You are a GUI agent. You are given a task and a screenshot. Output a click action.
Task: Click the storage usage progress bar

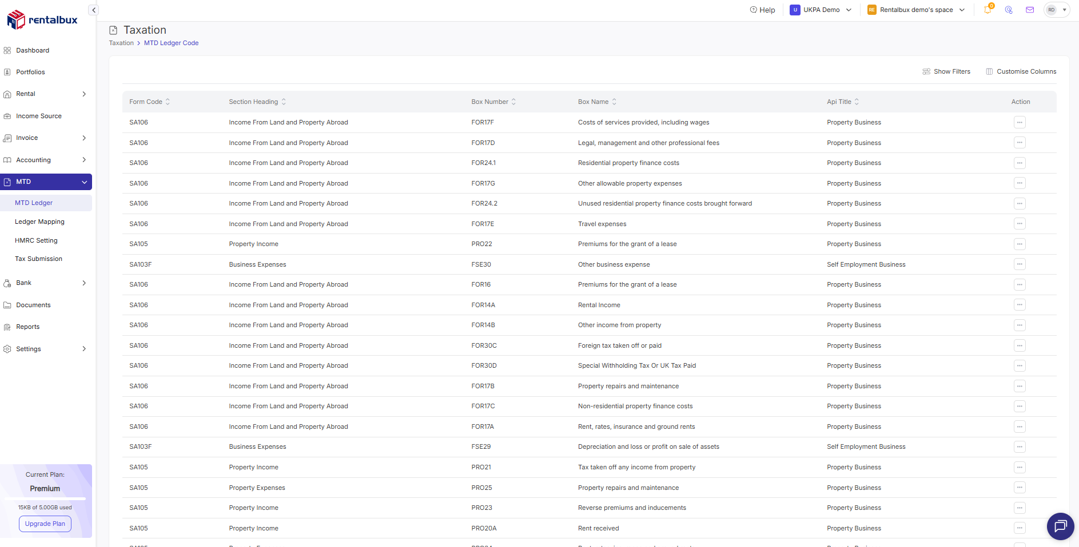click(45, 498)
